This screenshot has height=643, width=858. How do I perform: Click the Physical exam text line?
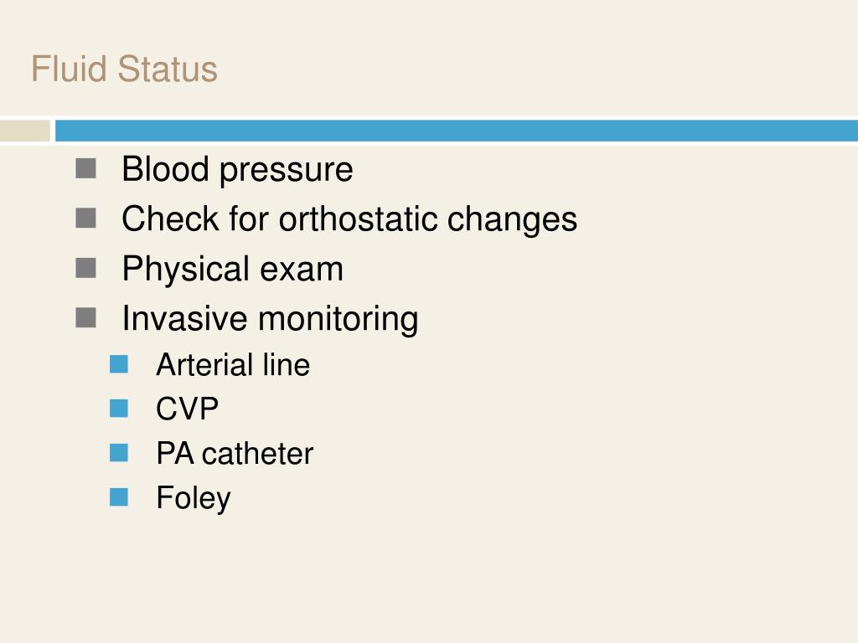[x=233, y=269]
